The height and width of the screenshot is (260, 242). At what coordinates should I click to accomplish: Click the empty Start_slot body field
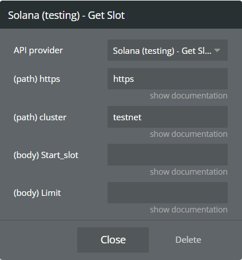tap(168, 155)
